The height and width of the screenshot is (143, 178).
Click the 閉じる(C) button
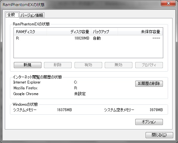pos(159,135)
